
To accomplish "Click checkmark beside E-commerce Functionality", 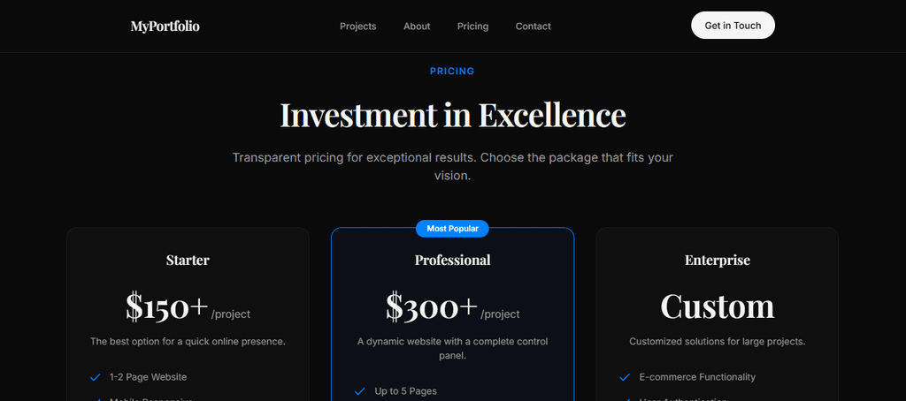I will point(625,377).
